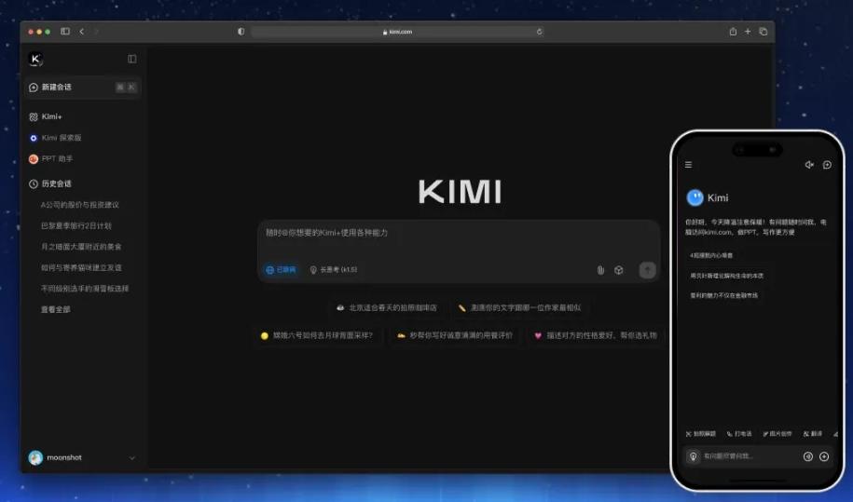Select the 嫦娥六号 moon sampling suggestion
The height and width of the screenshot is (502, 853).
pyautogui.click(x=317, y=335)
